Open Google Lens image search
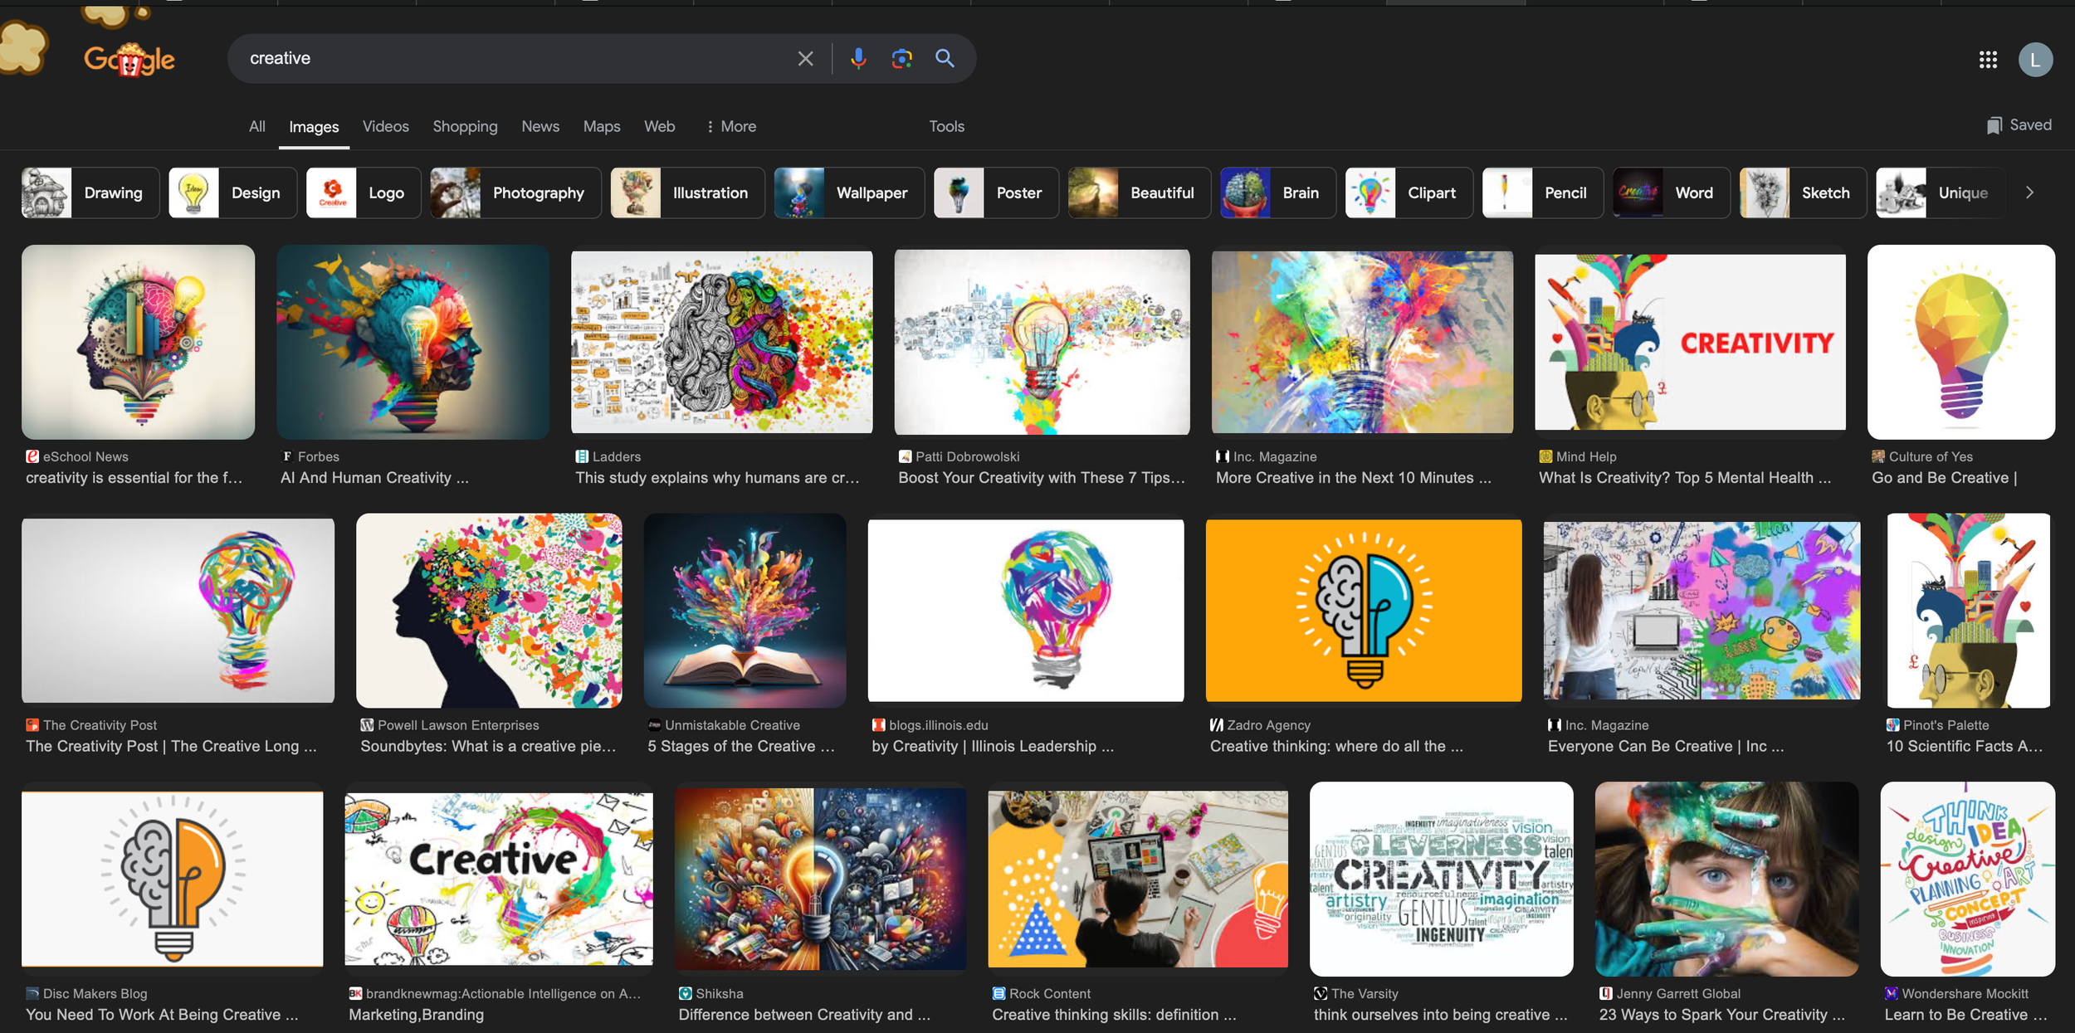 pyautogui.click(x=901, y=58)
